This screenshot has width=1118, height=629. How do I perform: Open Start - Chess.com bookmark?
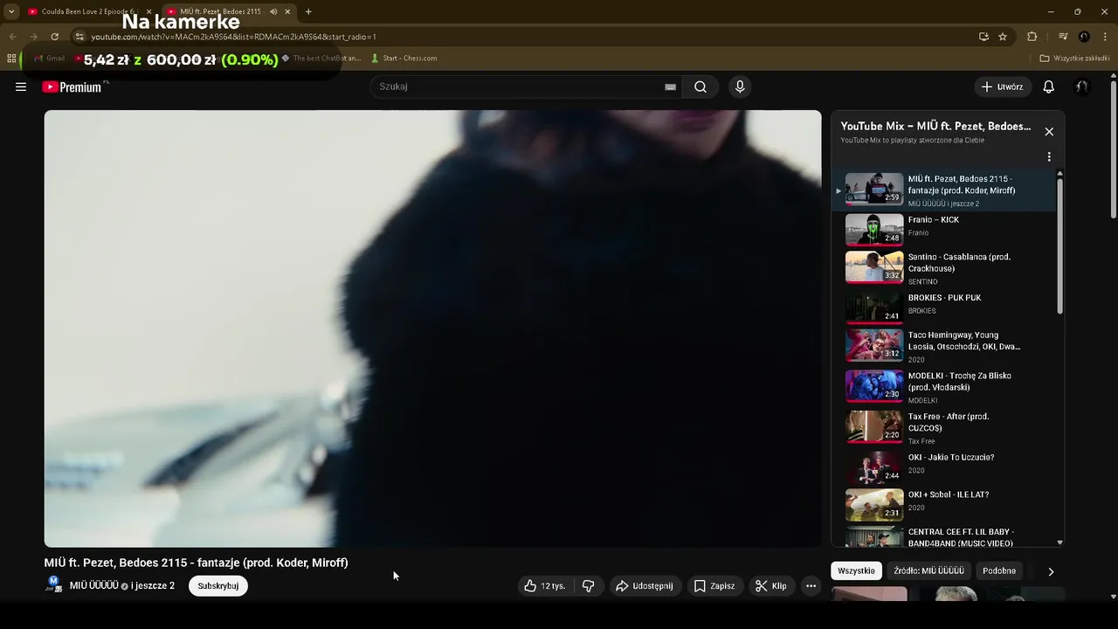404,59
